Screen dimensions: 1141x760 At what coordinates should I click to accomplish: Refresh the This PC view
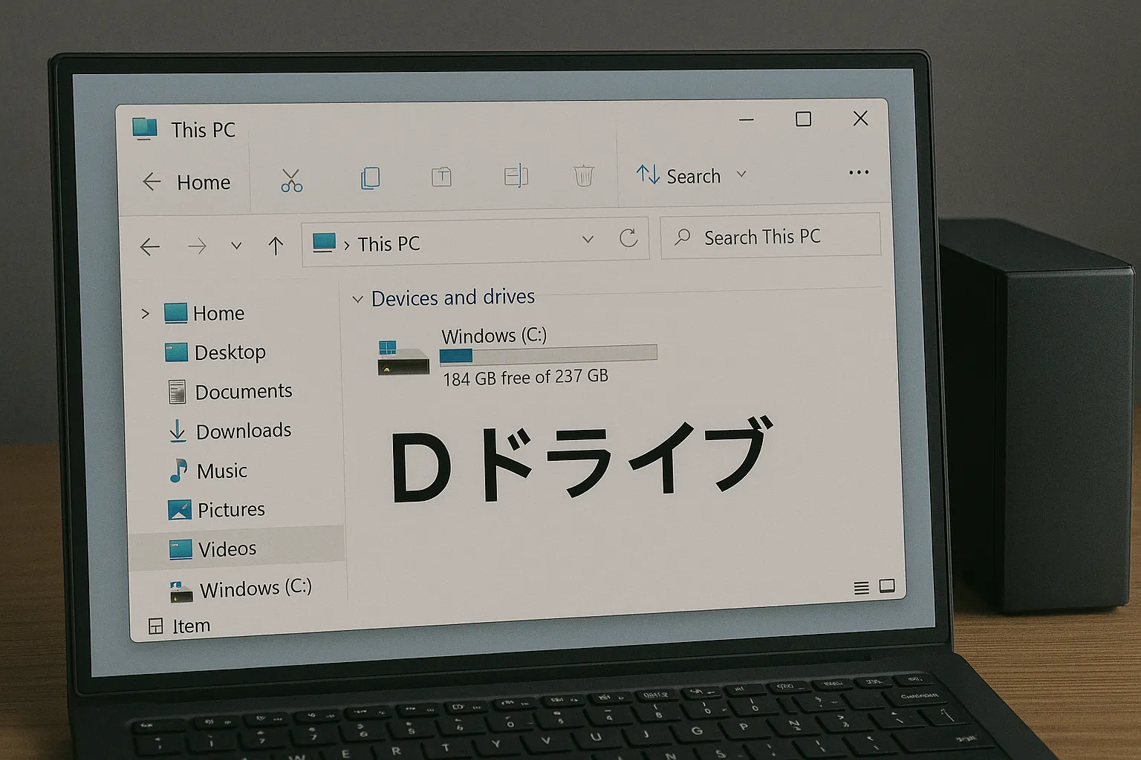pyautogui.click(x=628, y=238)
